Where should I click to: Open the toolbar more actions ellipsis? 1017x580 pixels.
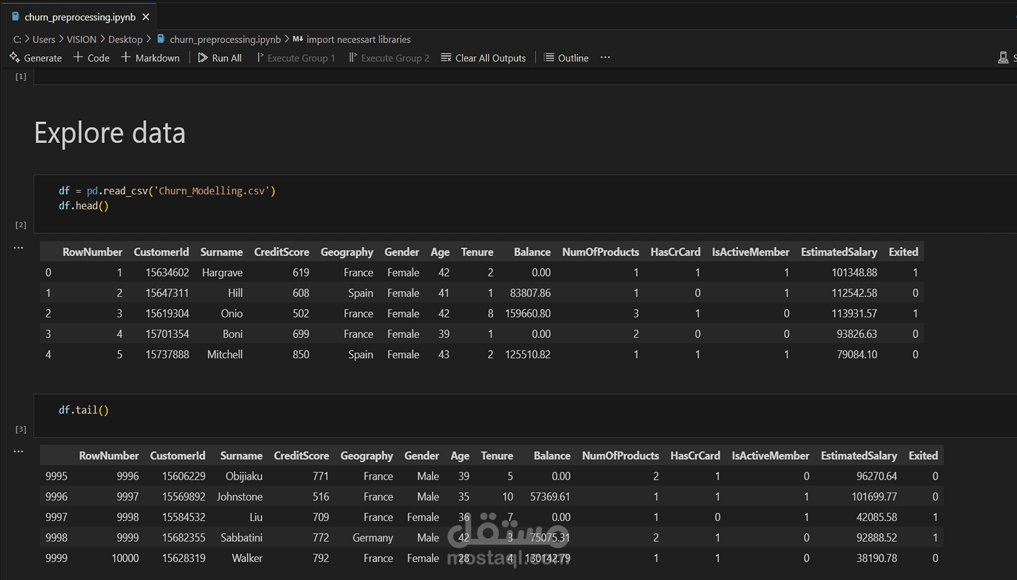point(605,57)
